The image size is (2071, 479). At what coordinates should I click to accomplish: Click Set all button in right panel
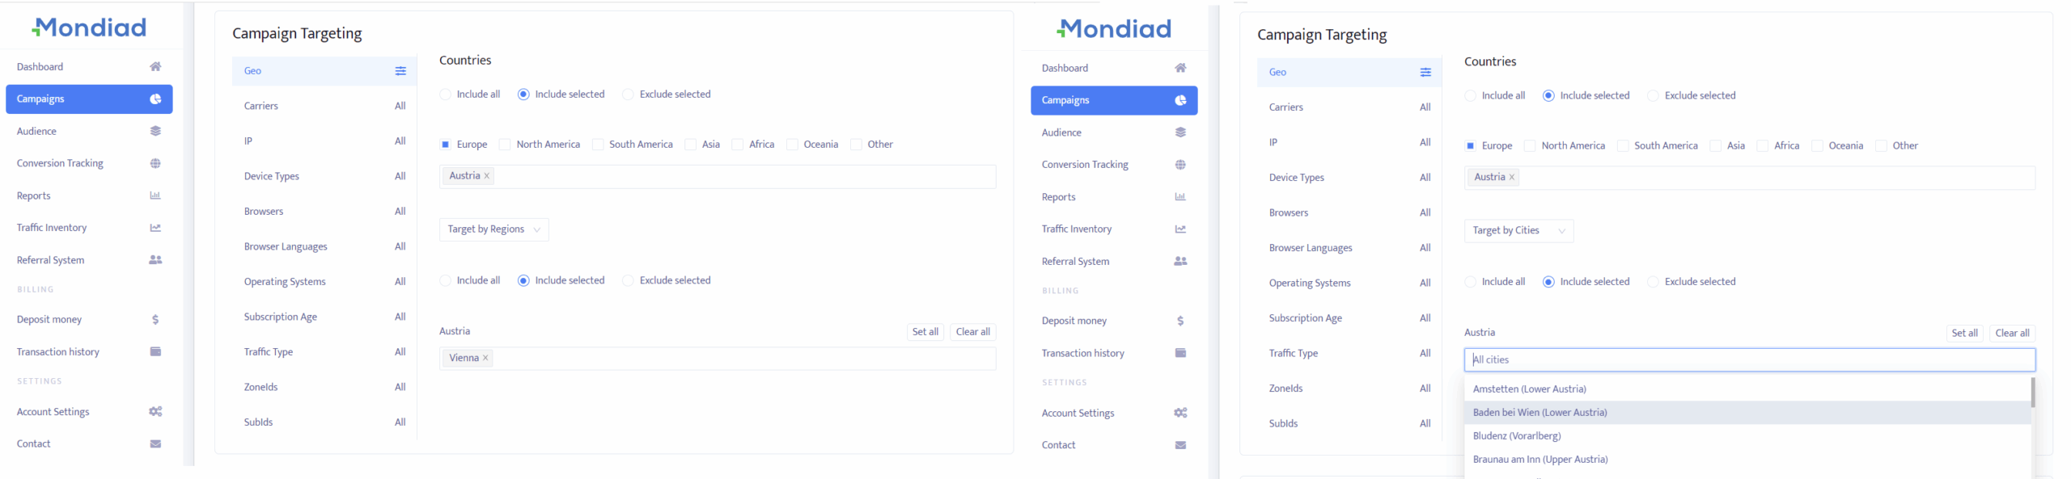[x=1964, y=334]
